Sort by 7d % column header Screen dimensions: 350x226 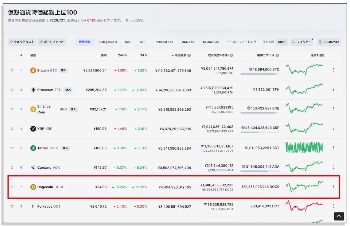[x=143, y=55]
